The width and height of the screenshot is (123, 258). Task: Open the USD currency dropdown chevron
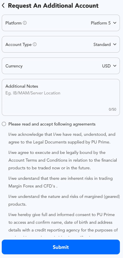115,66
